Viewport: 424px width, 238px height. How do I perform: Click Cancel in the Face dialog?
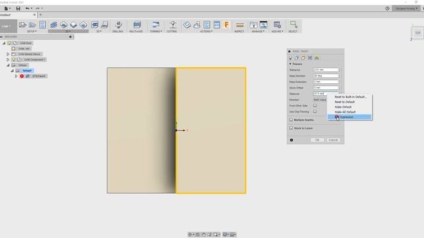pyautogui.click(x=333, y=140)
